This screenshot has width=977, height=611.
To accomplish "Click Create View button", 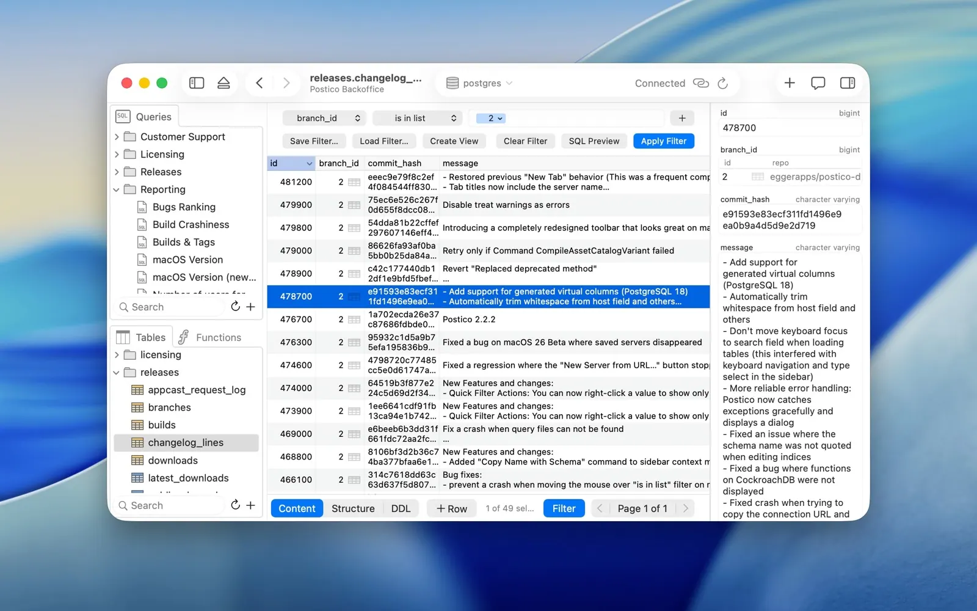I will (454, 141).
